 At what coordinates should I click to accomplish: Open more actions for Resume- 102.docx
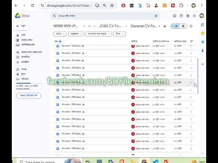191,53
